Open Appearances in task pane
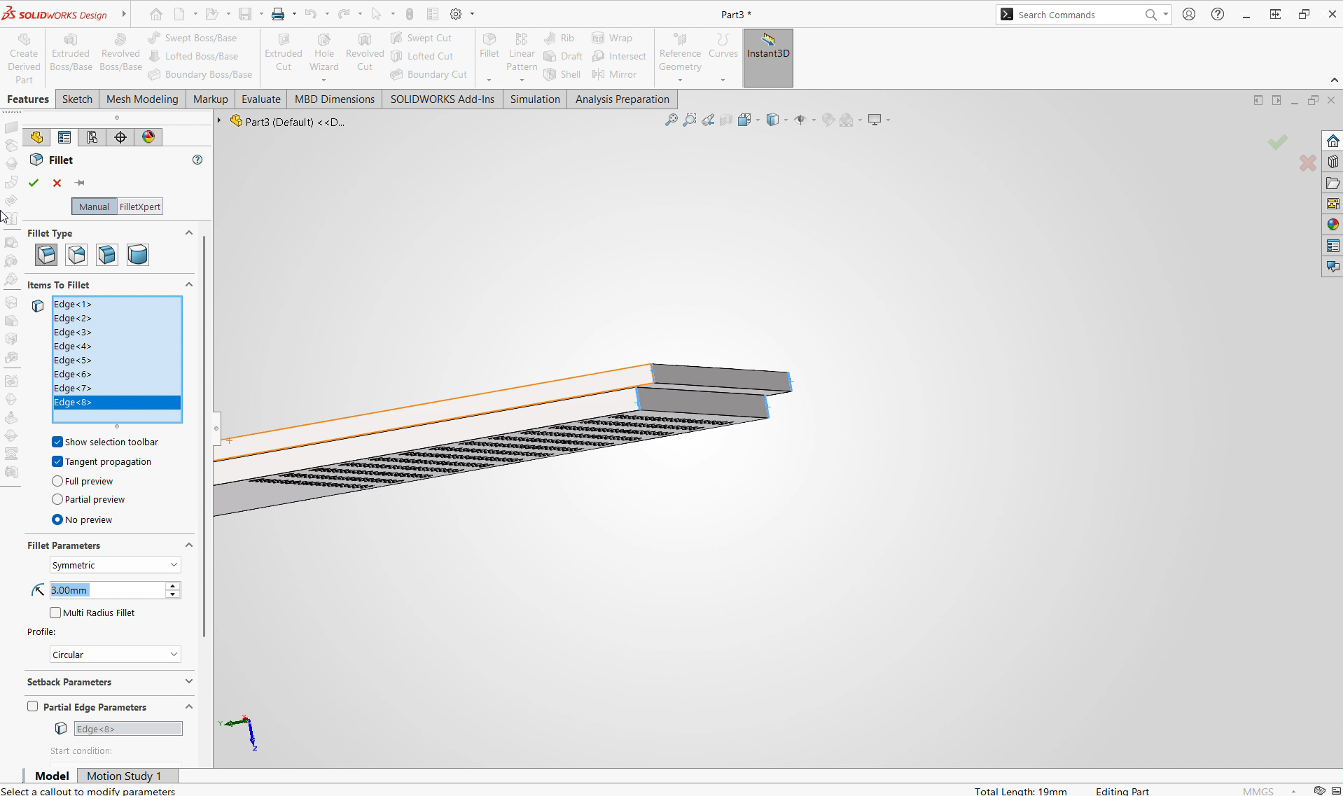Image resolution: width=1343 pixels, height=796 pixels. (1332, 225)
